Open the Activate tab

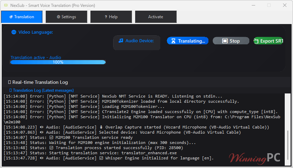(156, 17)
